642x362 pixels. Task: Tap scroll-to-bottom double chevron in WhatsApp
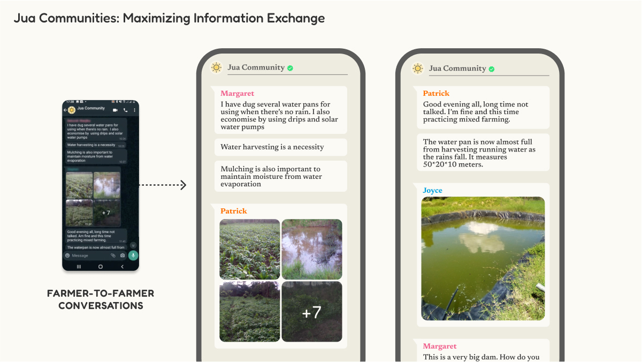(133, 245)
